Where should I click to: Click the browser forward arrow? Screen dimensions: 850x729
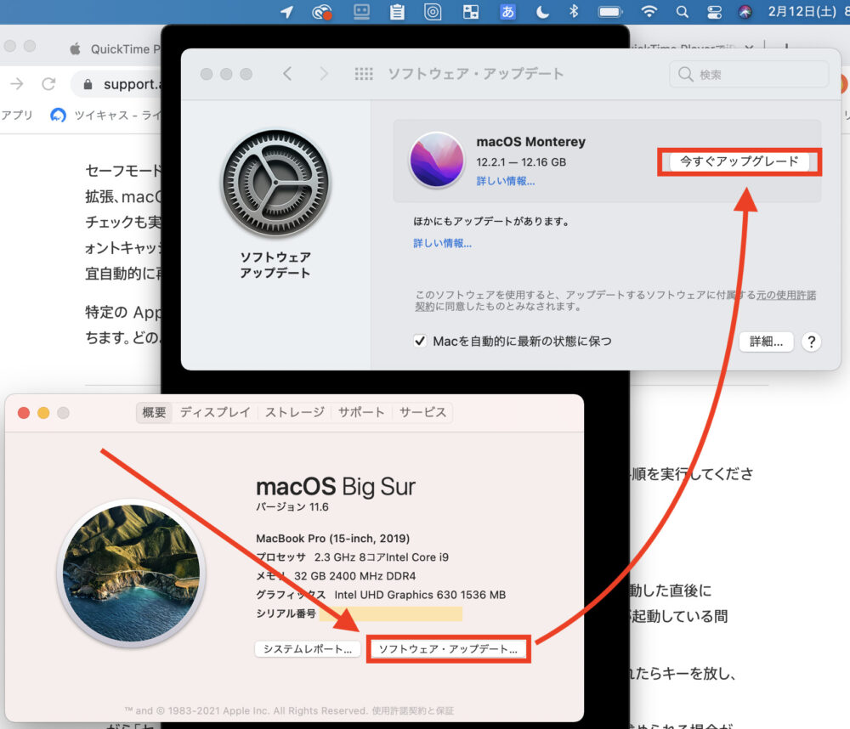click(x=17, y=84)
